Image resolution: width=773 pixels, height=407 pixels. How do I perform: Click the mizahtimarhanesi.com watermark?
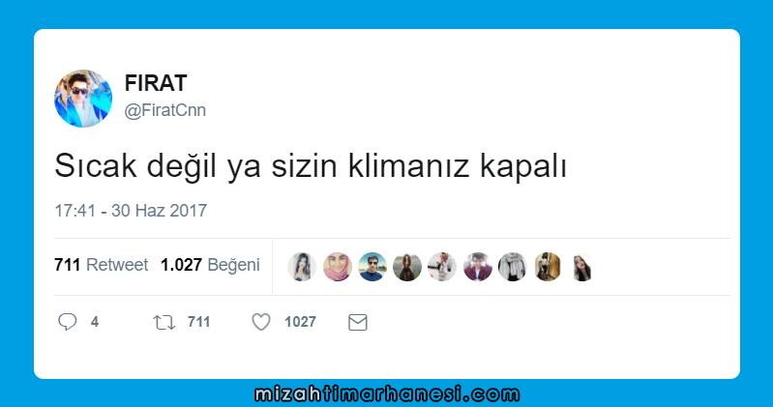pos(387,394)
